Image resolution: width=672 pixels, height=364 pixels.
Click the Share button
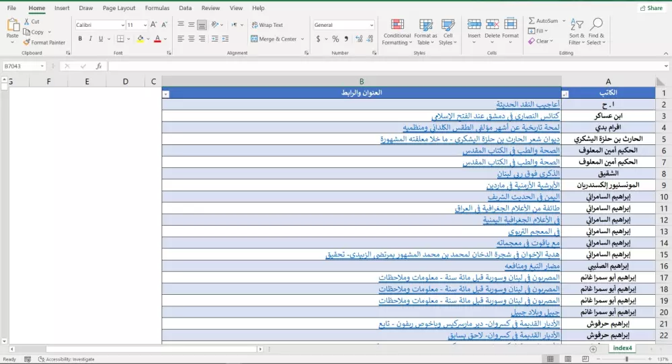651,7
